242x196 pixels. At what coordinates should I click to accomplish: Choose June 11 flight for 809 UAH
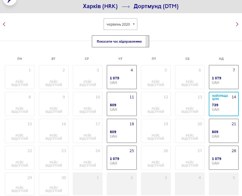122,104
